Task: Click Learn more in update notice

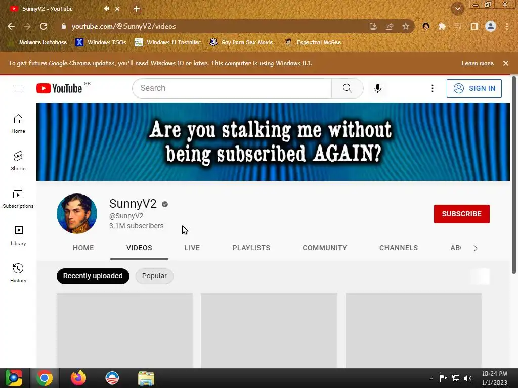Action: pos(478,63)
